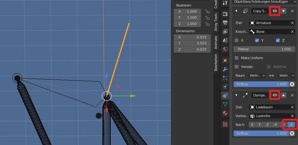Remove the Copy Scale constraint
The width and height of the screenshot is (298, 145).
click(x=292, y=11)
